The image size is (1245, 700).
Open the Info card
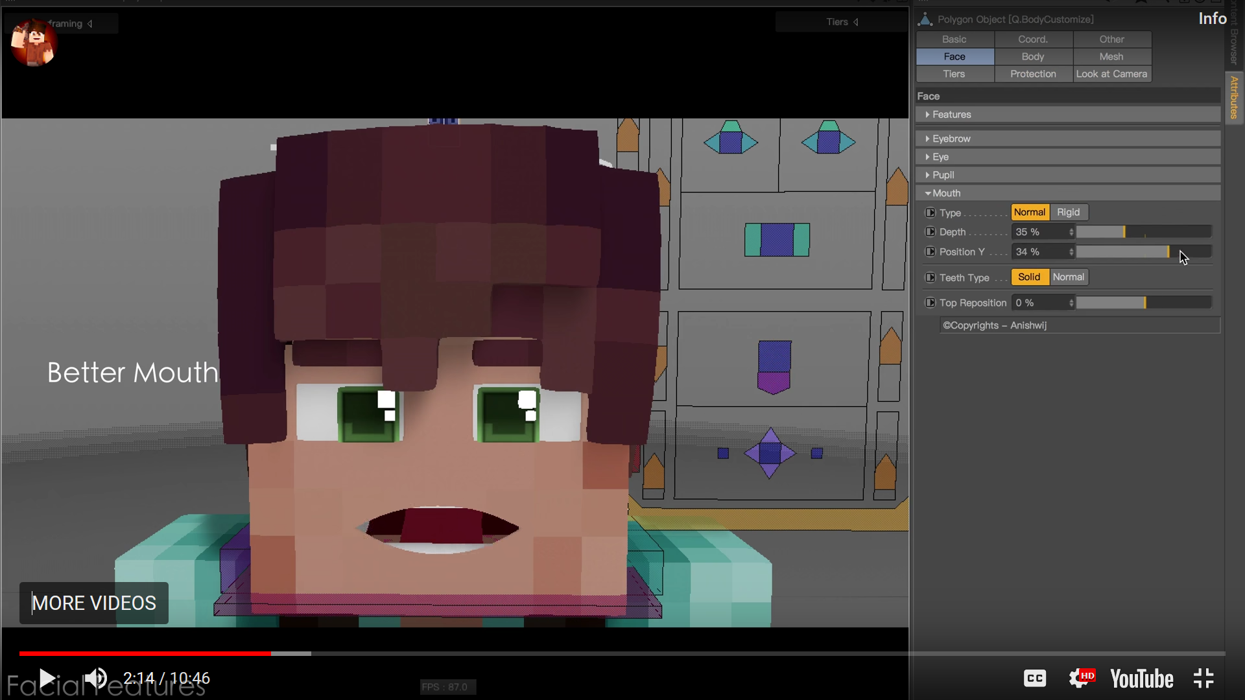pos(1212,18)
